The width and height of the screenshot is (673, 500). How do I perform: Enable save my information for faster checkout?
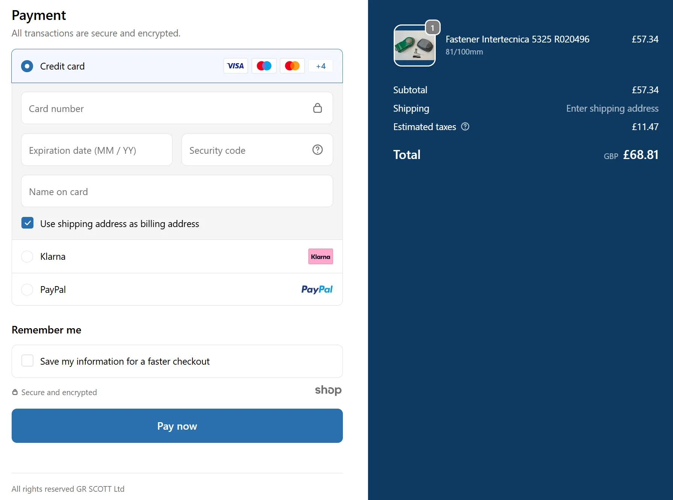(27, 361)
